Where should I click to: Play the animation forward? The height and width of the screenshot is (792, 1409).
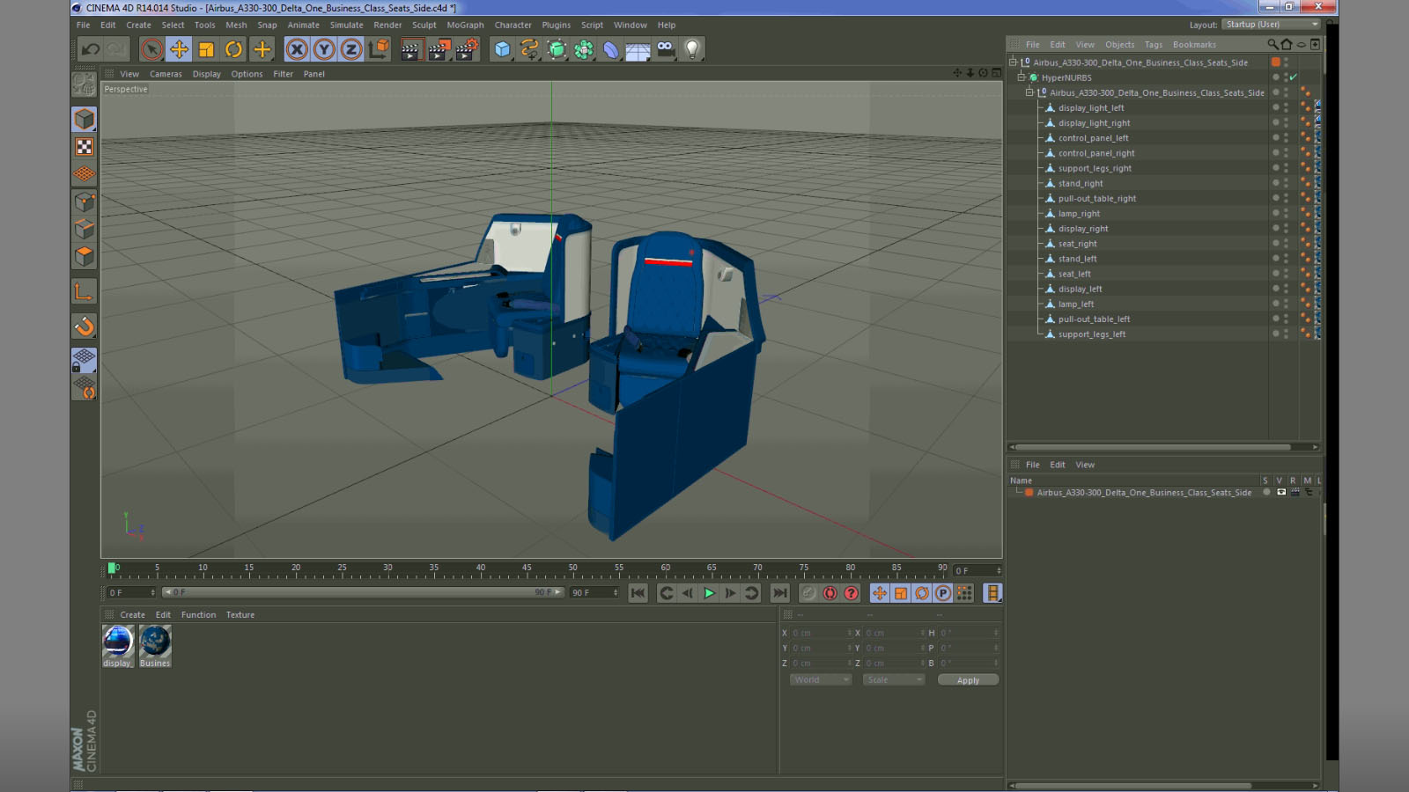tap(709, 593)
